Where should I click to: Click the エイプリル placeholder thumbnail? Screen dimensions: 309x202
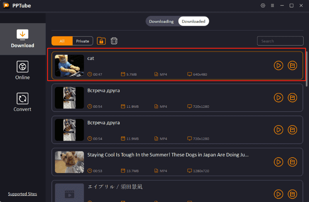(70, 193)
